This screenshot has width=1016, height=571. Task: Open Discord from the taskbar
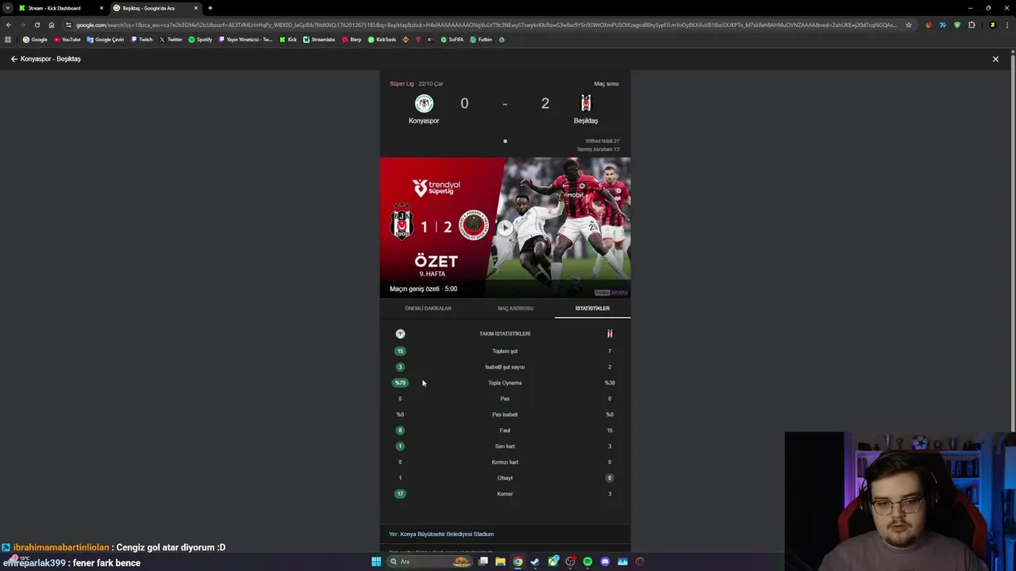(x=605, y=561)
